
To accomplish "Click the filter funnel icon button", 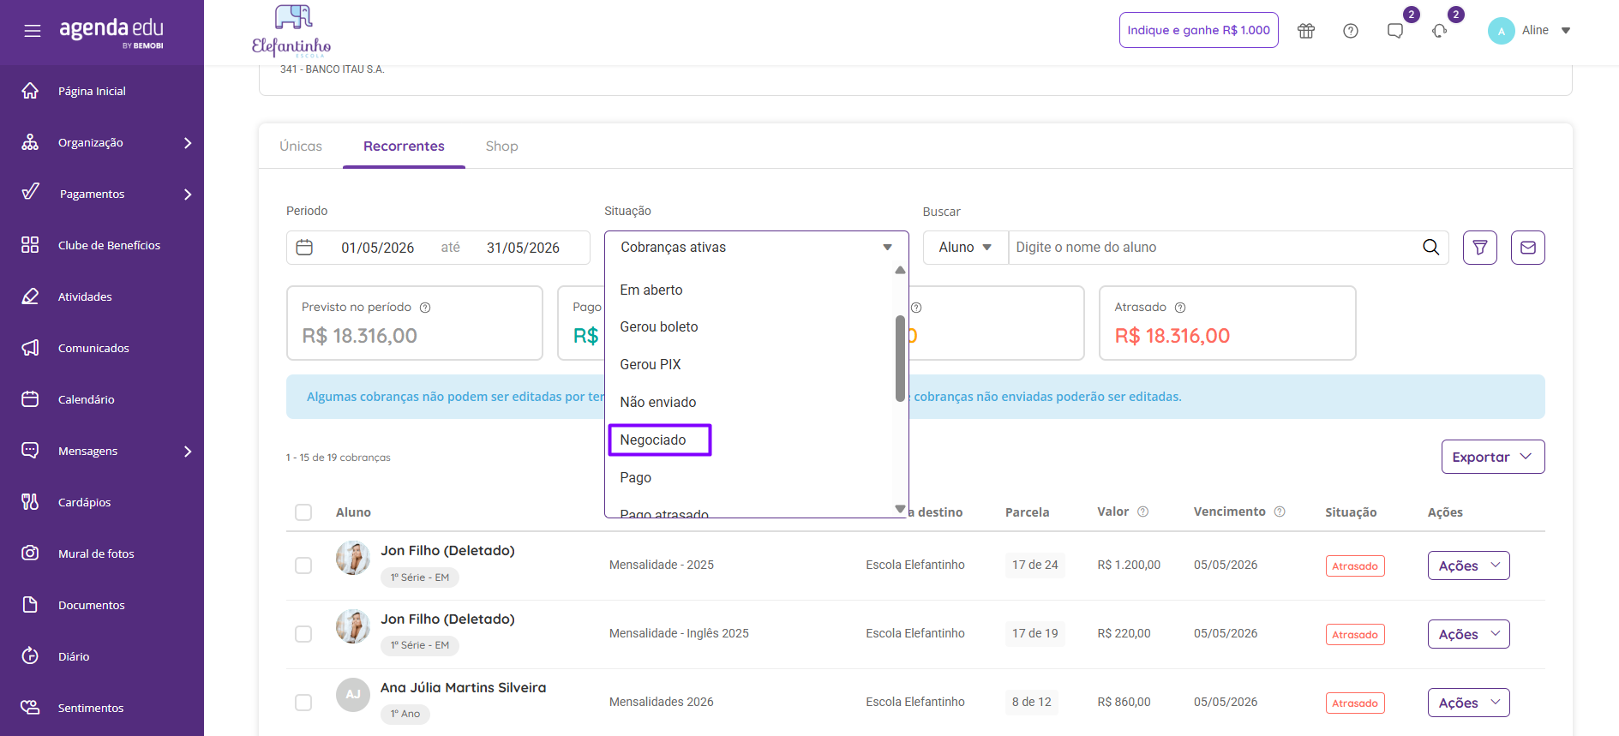I will click(x=1480, y=248).
